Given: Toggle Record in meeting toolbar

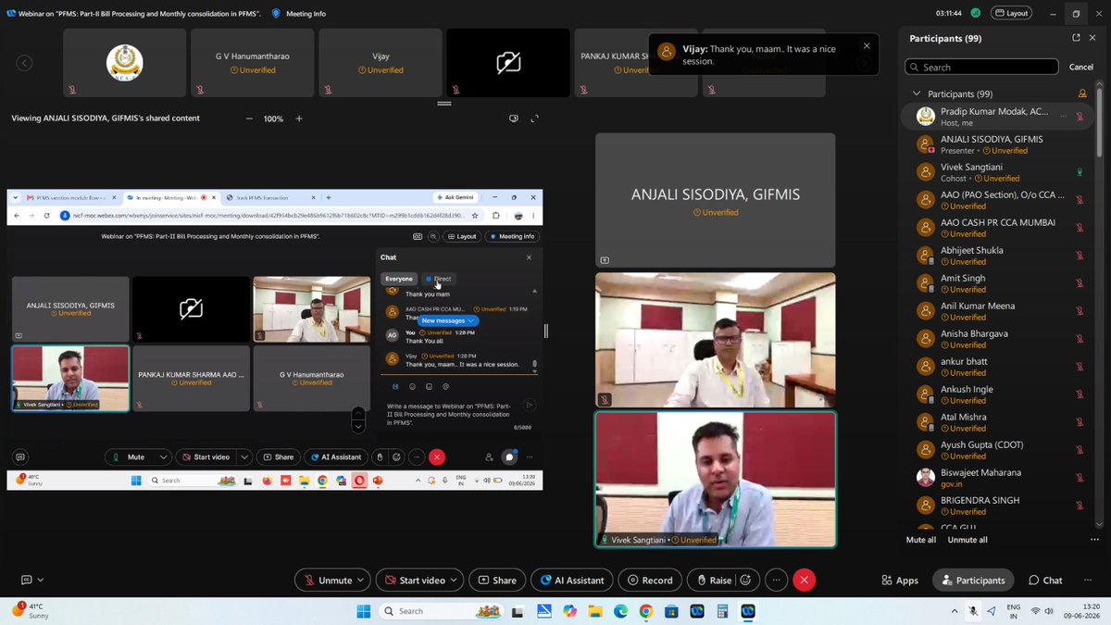Looking at the screenshot, I should (x=649, y=581).
